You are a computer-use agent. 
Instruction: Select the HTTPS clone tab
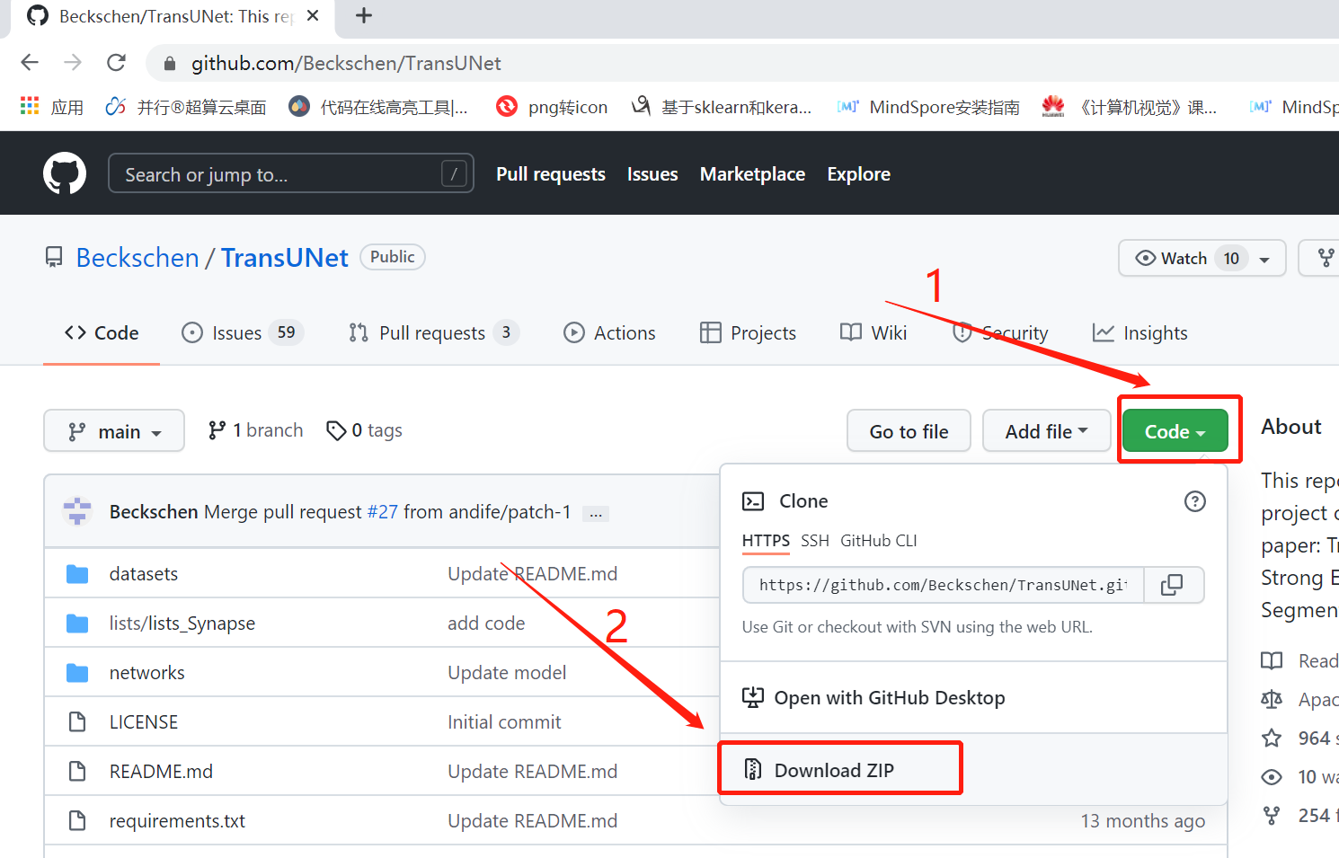pos(766,541)
